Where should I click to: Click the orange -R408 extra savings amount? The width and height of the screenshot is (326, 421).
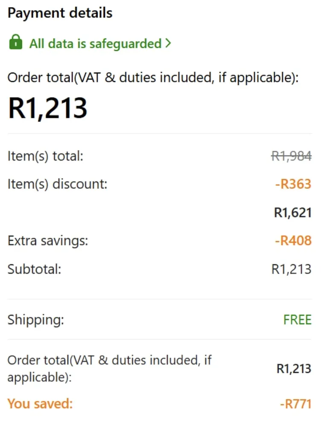[x=293, y=241]
